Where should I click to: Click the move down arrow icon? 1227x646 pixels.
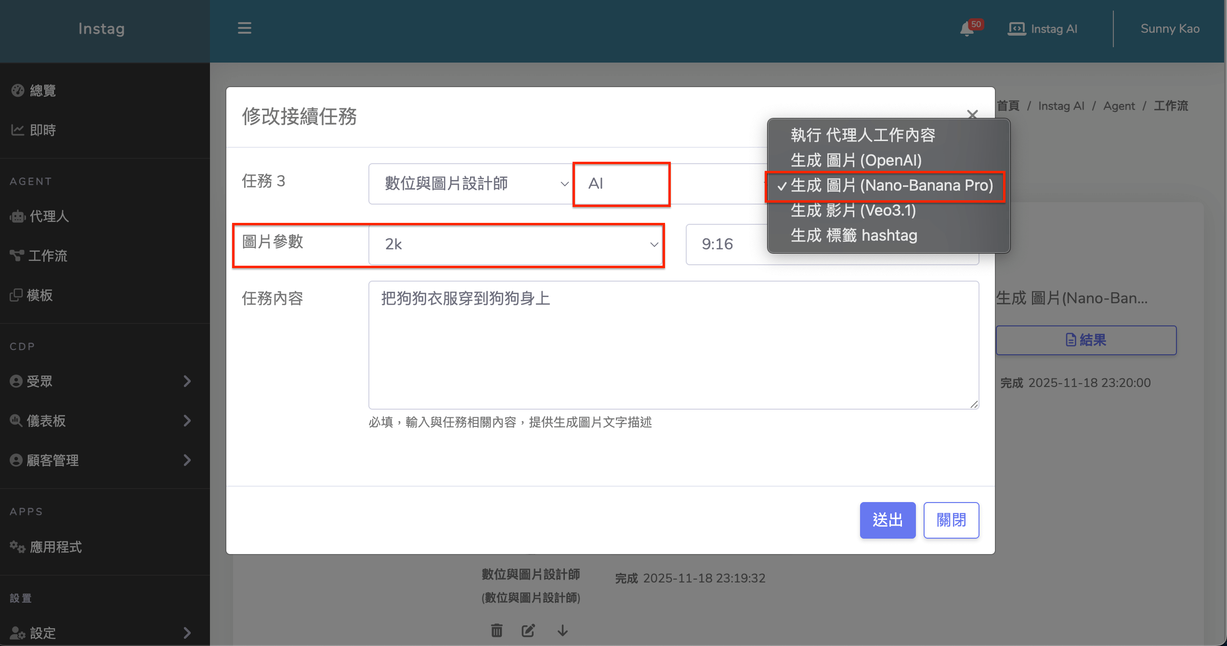pyautogui.click(x=562, y=630)
